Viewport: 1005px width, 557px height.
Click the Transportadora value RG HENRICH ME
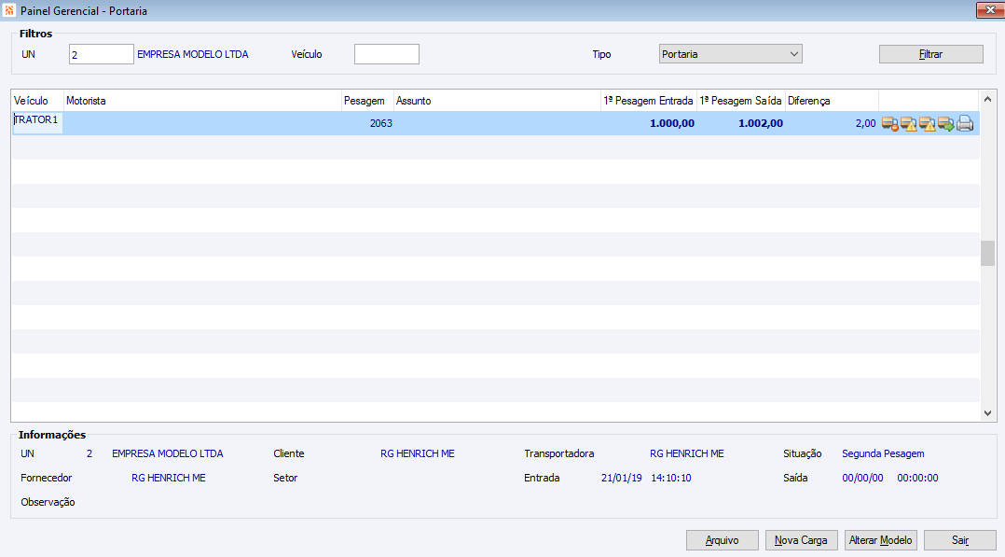click(686, 453)
